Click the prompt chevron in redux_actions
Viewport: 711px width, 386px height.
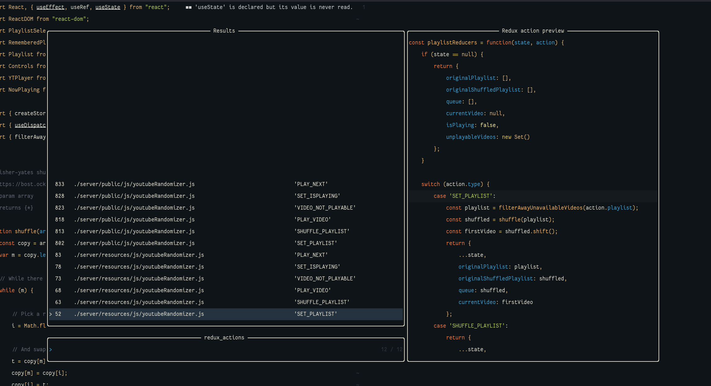[51, 350]
